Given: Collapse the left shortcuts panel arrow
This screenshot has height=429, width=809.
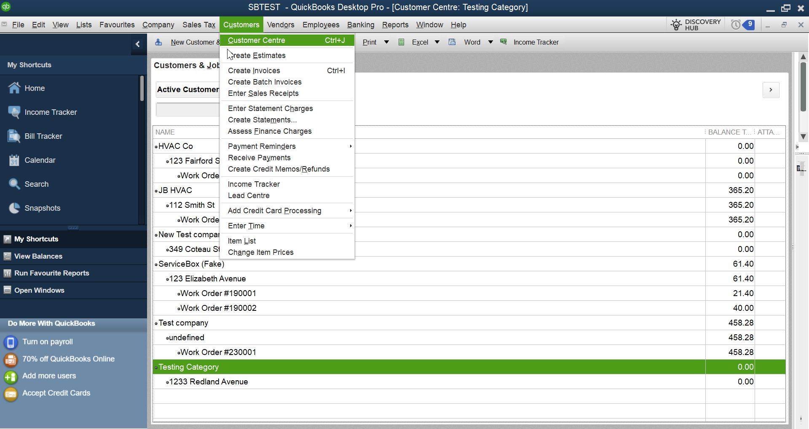Looking at the screenshot, I should (138, 44).
